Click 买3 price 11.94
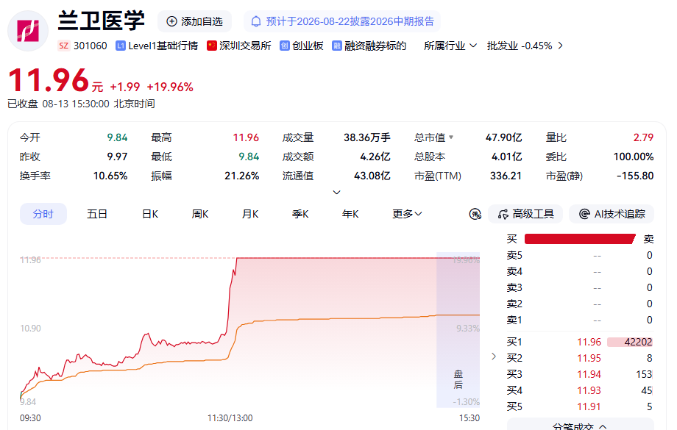This screenshot has width=677, height=430. click(589, 374)
